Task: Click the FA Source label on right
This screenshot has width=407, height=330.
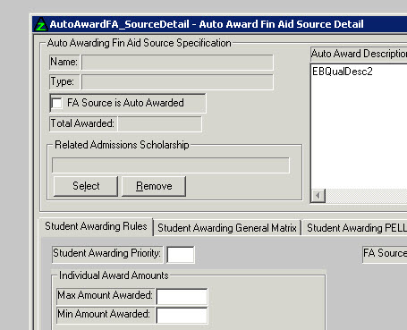Action: pos(385,253)
